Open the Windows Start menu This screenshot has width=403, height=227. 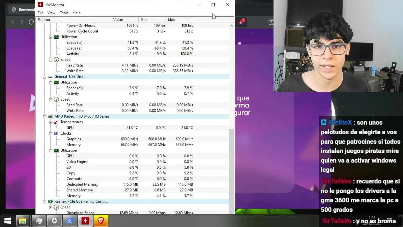8,221
